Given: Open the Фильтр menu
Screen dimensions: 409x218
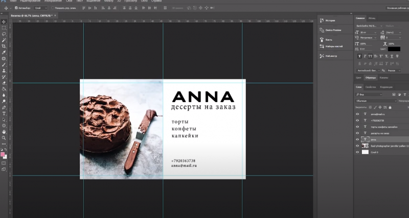Looking at the screenshot, I should point(109,2).
